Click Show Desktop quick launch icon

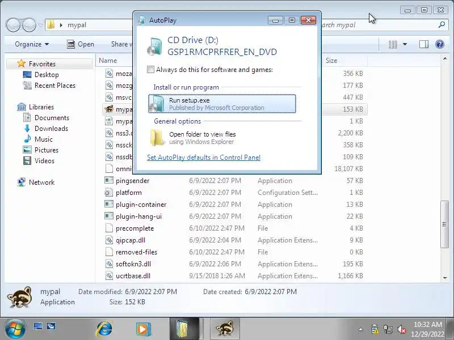(38, 326)
